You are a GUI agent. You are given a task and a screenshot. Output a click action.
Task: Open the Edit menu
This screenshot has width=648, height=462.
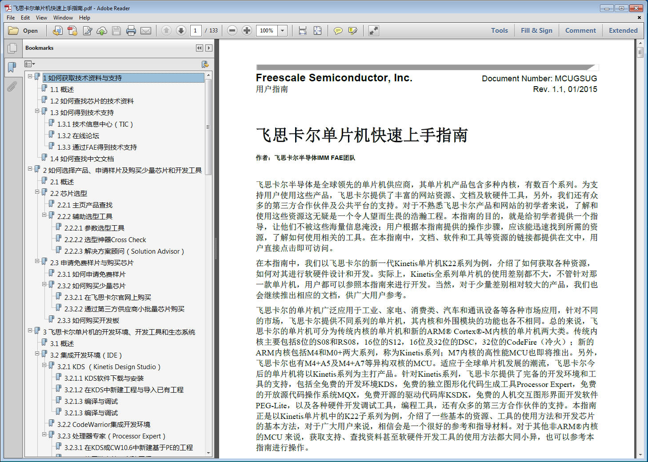click(25, 18)
